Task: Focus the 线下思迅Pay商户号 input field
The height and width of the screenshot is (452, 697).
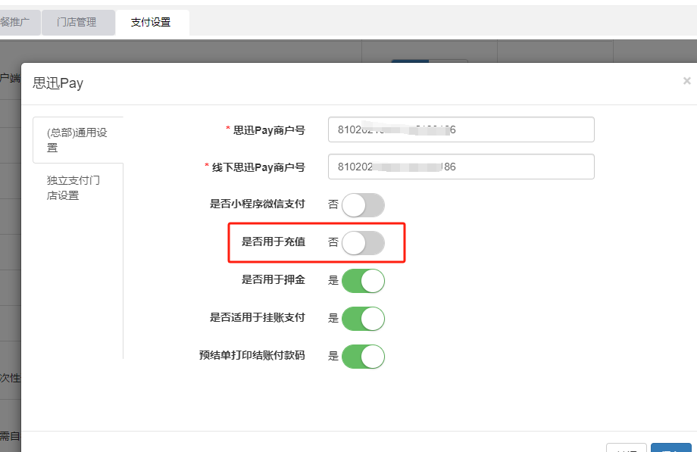Action: click(x=461, y=167)
